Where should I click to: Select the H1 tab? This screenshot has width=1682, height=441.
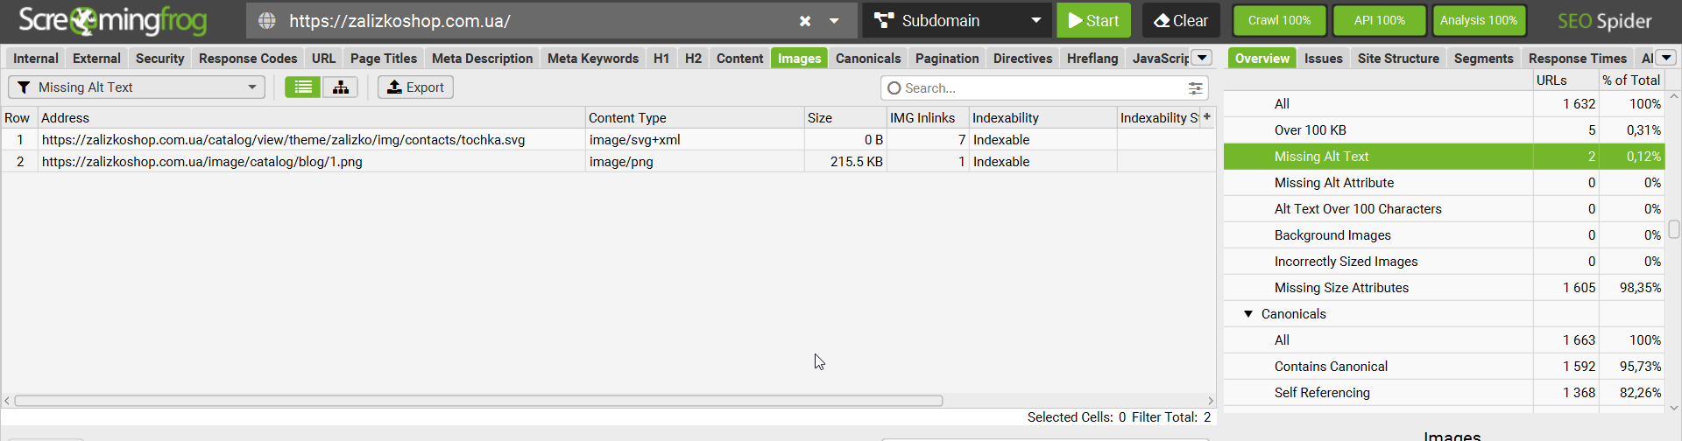click(661, 58)
